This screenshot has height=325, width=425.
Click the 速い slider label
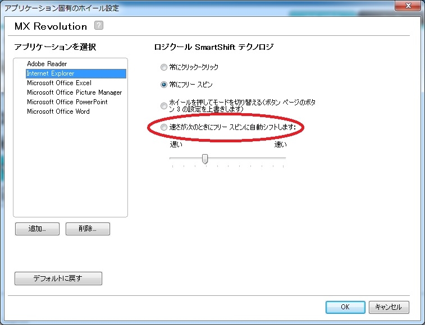[x=280, y=145]
